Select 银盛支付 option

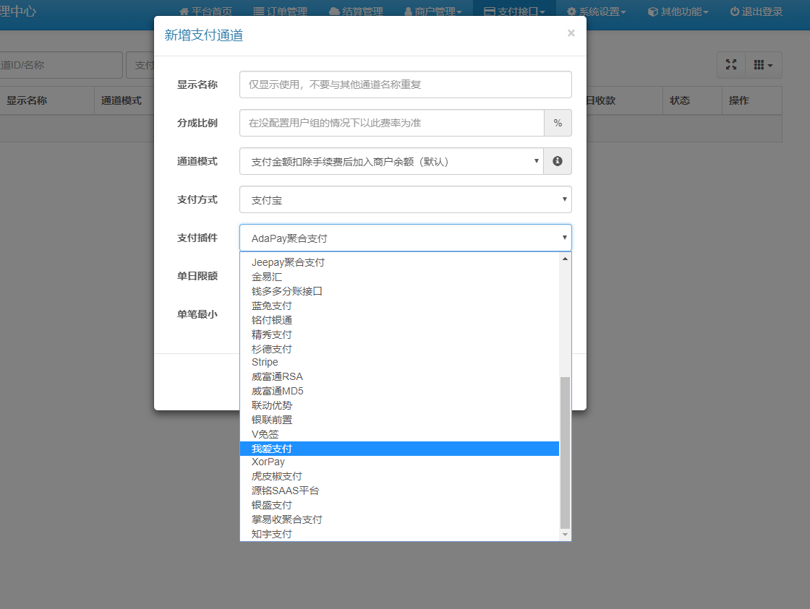399,505
